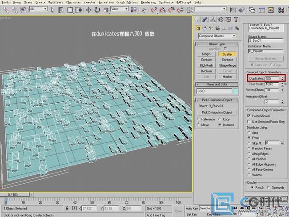Collapse the Object Type rollout

(x=217, y=44)
